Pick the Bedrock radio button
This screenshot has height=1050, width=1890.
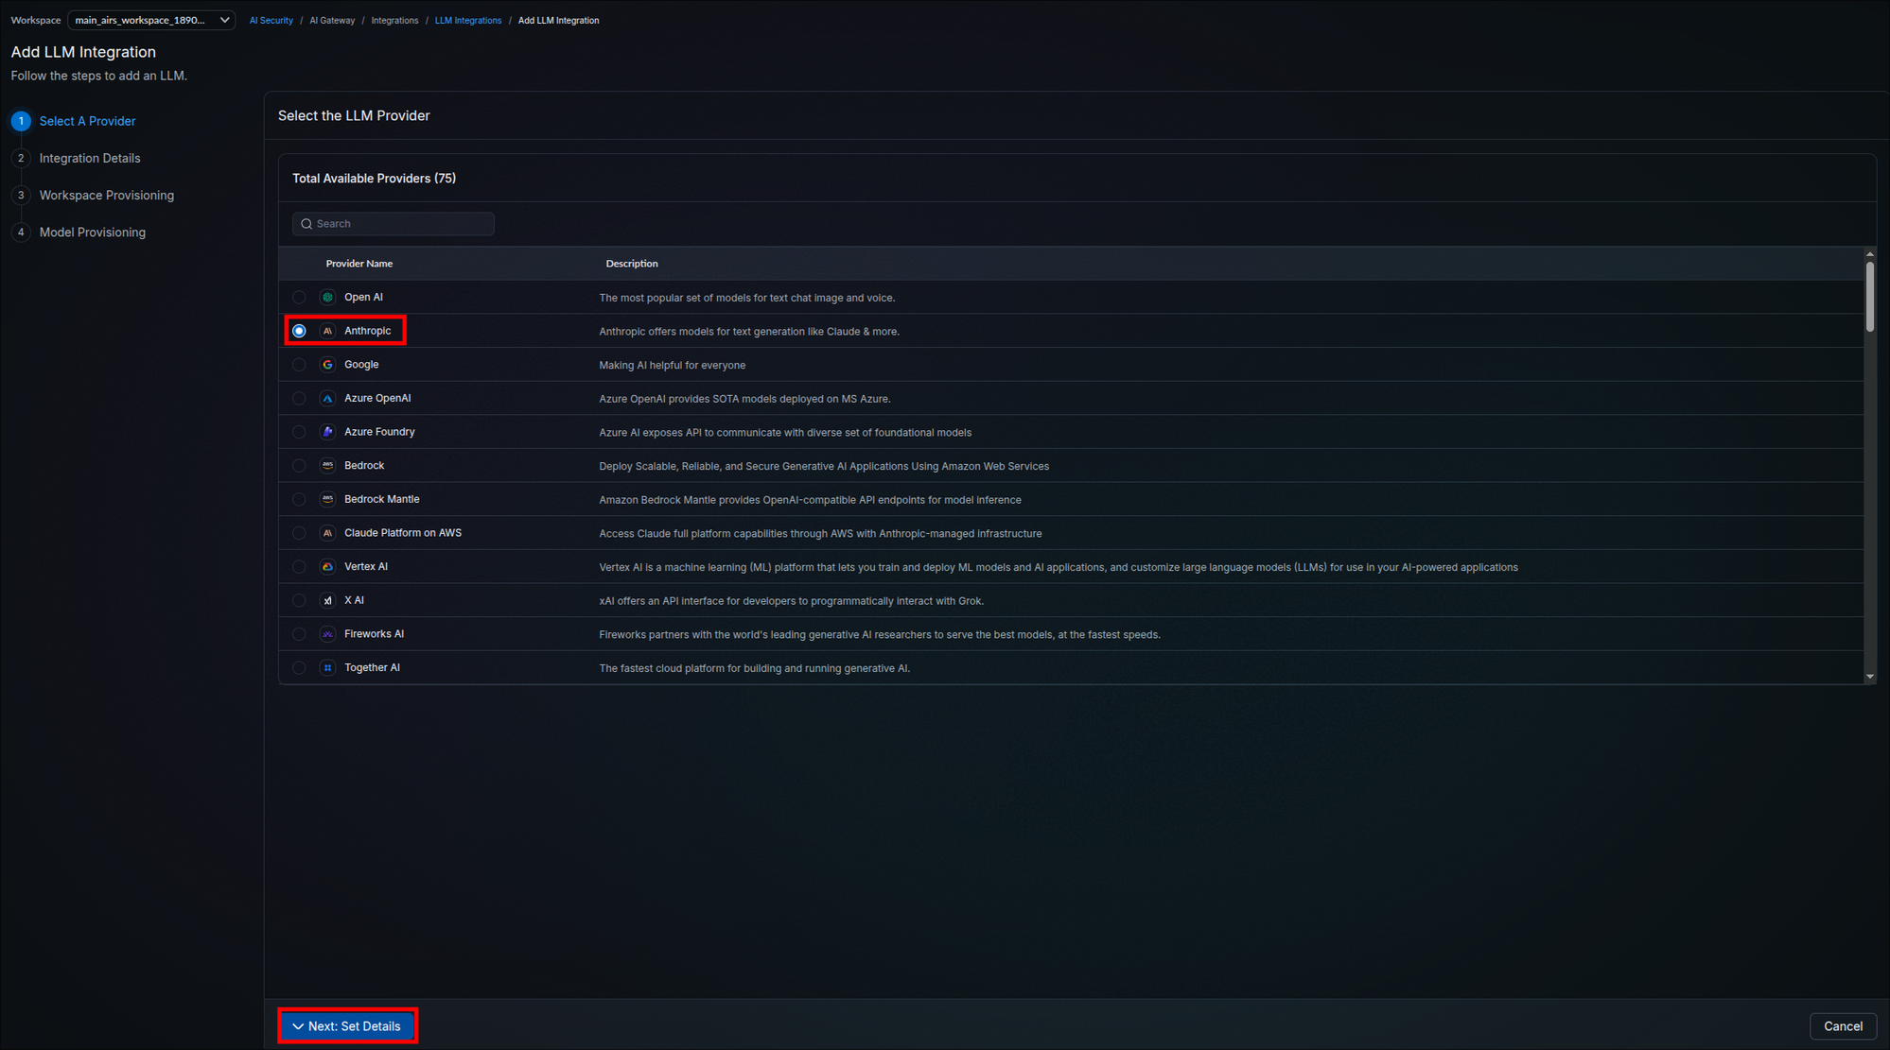(x=299, y=466)
